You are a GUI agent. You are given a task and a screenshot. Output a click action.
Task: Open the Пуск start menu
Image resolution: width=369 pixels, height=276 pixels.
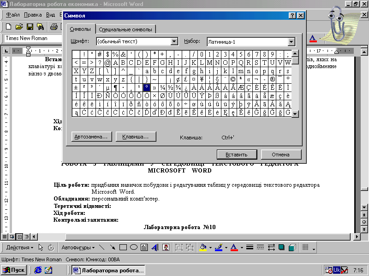[x=14, y=270]
